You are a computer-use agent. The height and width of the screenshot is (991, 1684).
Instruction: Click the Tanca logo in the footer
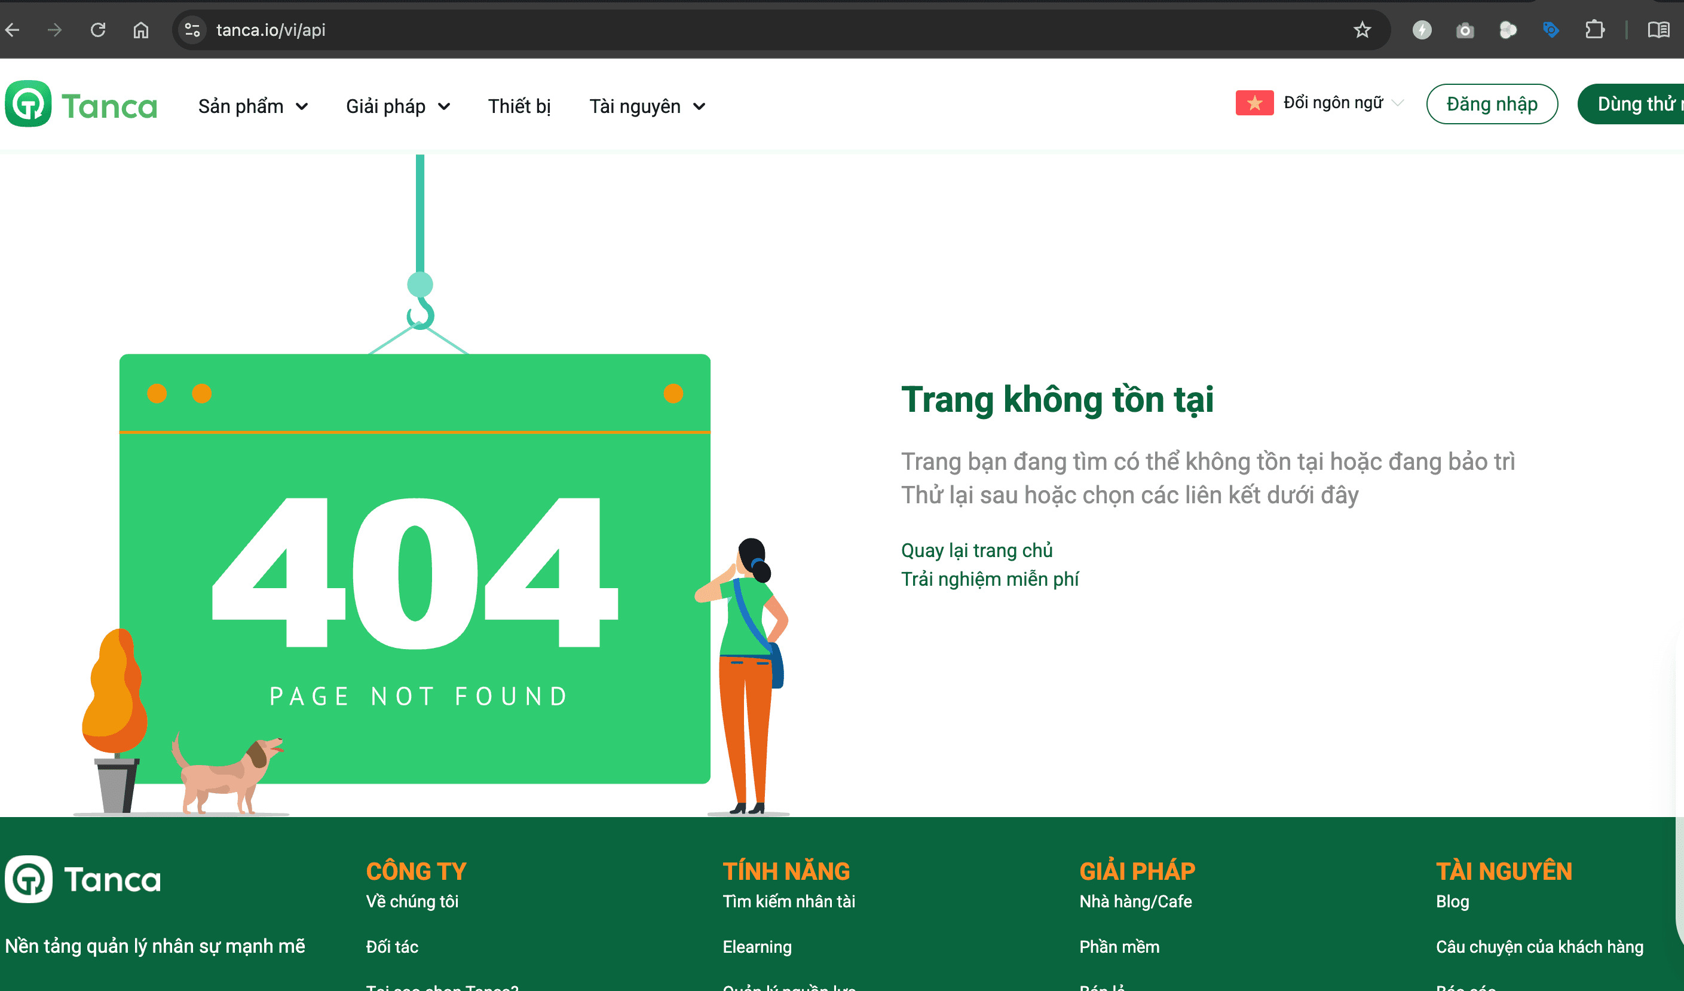coord(83,879)
